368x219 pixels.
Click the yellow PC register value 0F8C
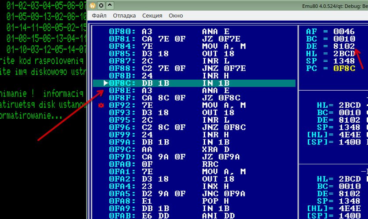point(344,69)
